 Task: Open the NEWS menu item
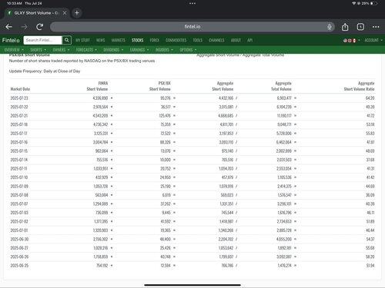tap(101, 40)
